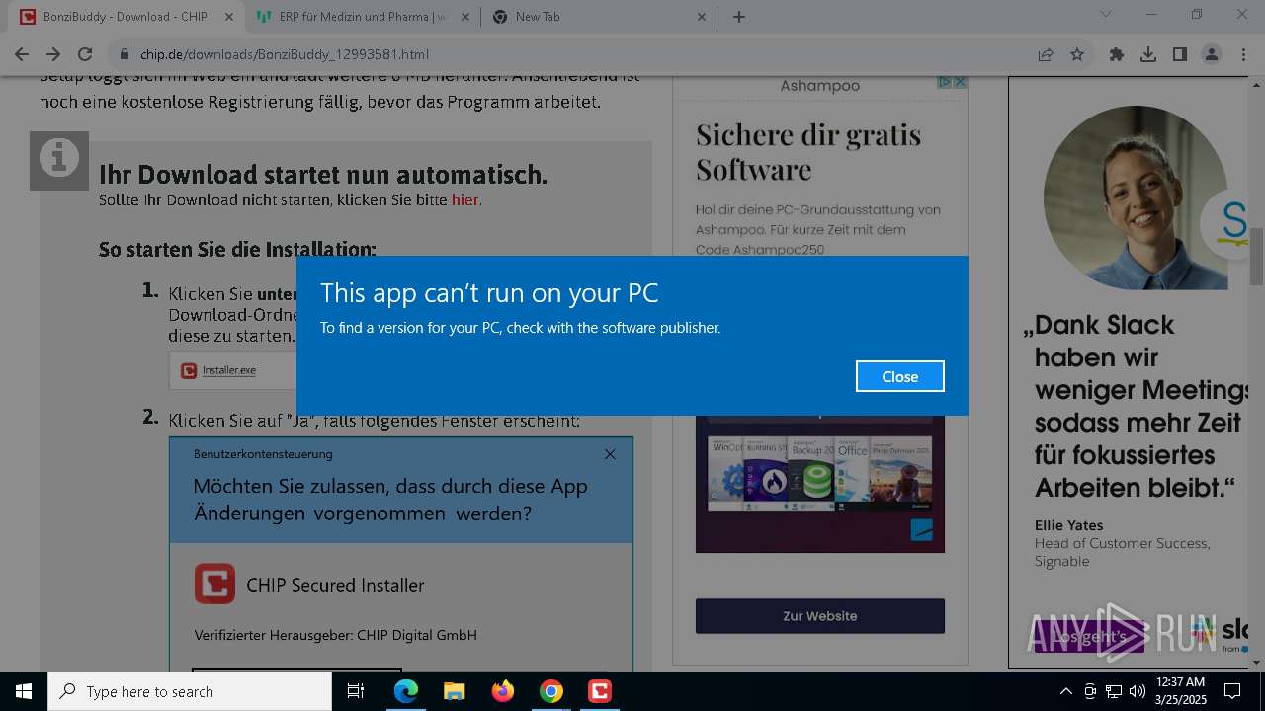1265x711 pixels.
Task: Click the CHIP installer taskbar icon
Action: click(599, 691)
